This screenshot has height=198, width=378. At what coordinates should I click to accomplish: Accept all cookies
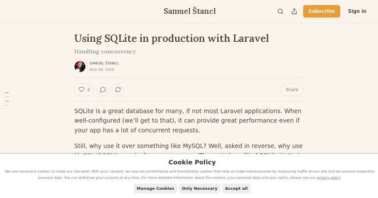pos(236,188)
